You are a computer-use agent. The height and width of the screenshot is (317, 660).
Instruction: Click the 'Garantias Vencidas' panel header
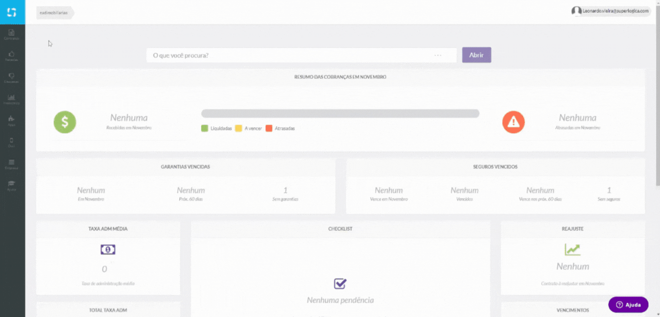pyautogui.click(x=185, y=167)
